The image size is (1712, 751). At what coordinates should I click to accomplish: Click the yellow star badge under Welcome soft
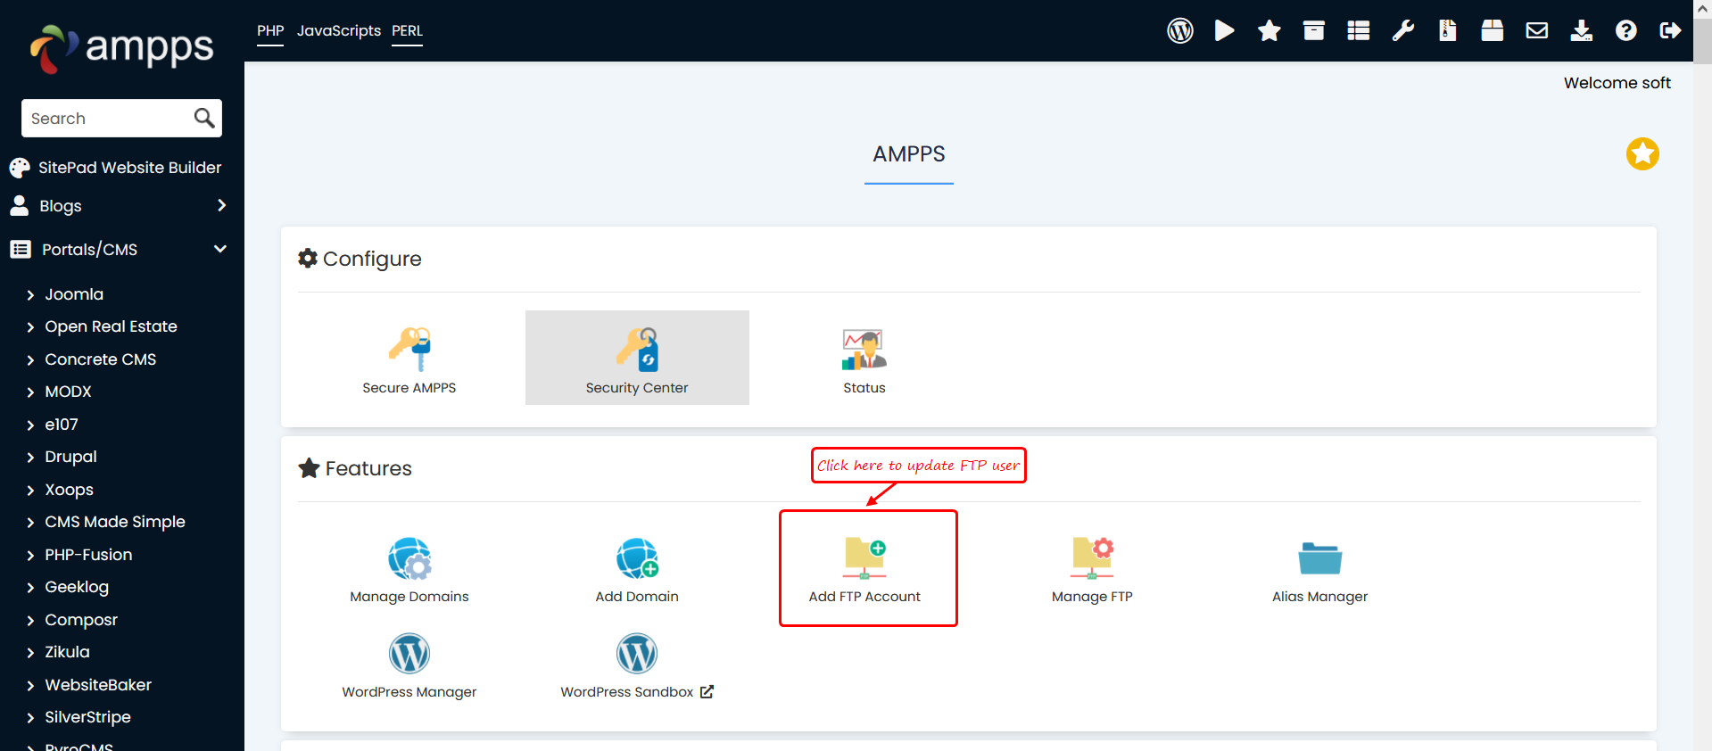click(x=1642, y=154)
